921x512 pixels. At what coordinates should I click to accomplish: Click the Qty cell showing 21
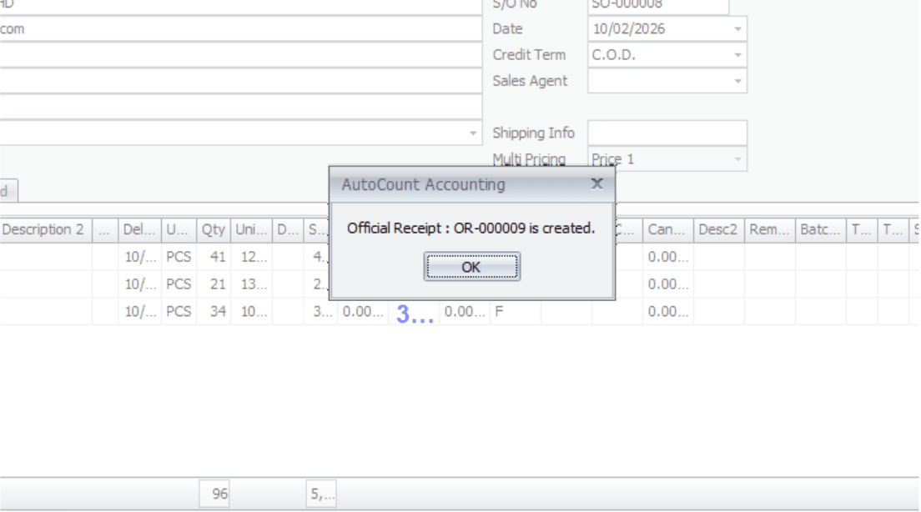tap(214, 284)
